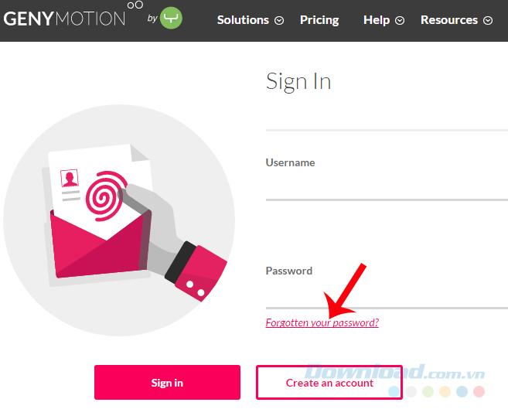This screenshot has height=416, width=508.
Task: Open the Resources menu
Action: pyautogui.click(x=449, y=20)
